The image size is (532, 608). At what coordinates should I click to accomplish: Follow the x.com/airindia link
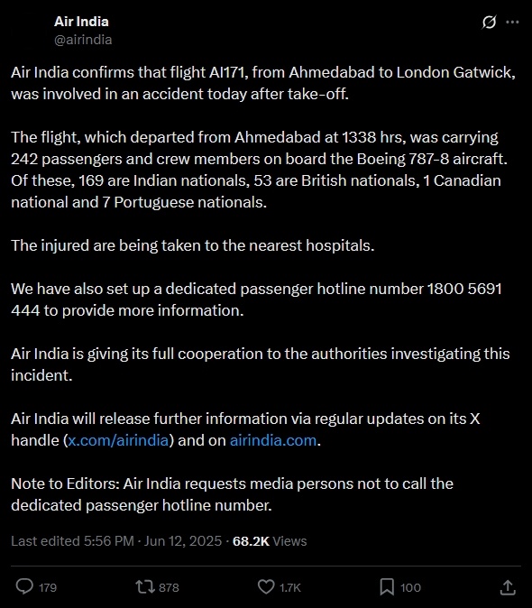click(118, 440)
